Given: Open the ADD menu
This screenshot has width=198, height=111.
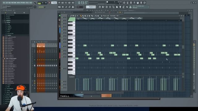Looking at the screenshot, I should point(10,3).
